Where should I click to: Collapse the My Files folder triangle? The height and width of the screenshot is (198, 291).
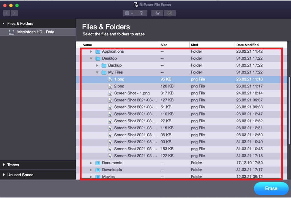[x=97, y=72]
